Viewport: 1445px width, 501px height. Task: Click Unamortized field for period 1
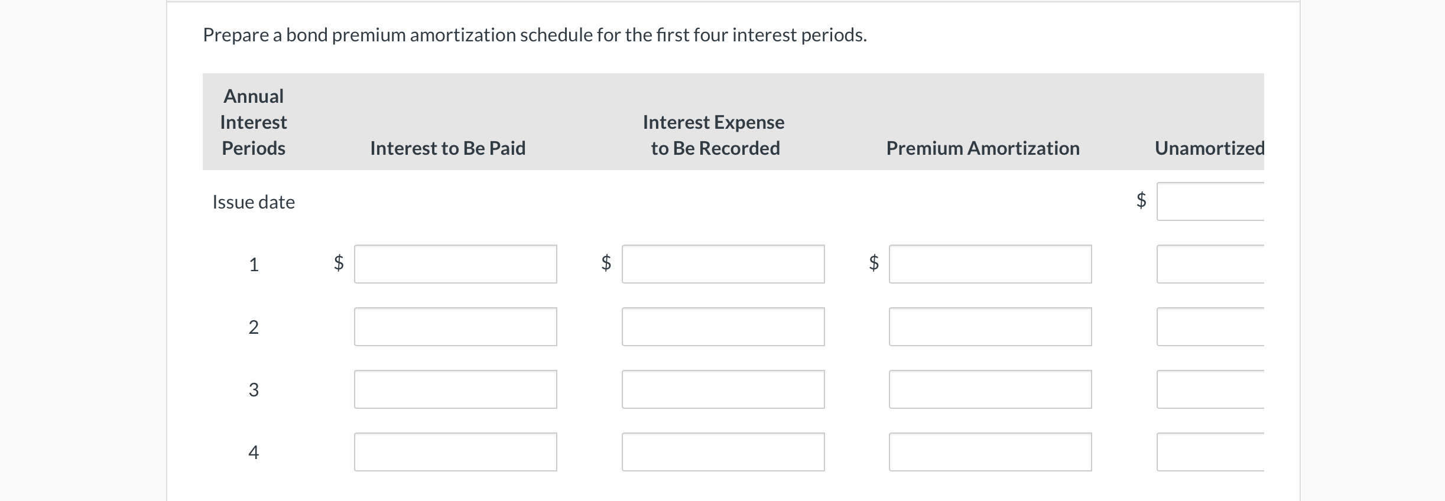1210,264
